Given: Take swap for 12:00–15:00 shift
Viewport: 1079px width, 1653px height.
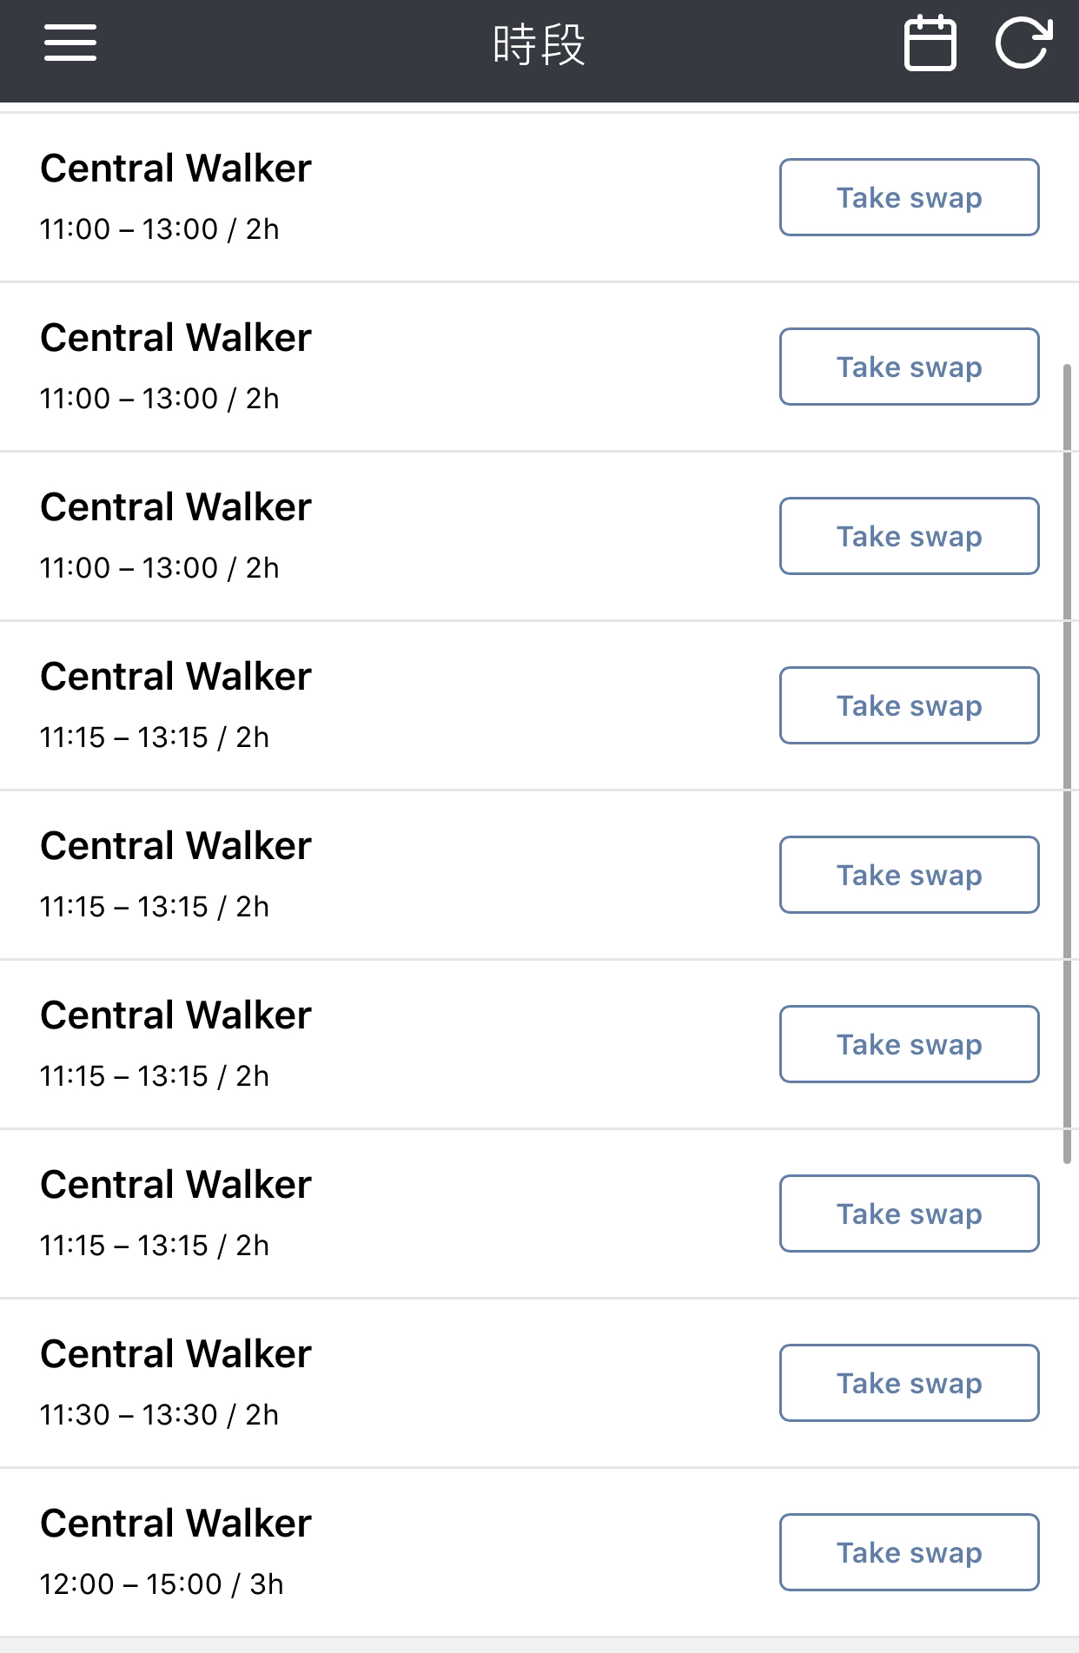Looking at the screenshot, I should pyautogui.click(x=909, y=1552).
